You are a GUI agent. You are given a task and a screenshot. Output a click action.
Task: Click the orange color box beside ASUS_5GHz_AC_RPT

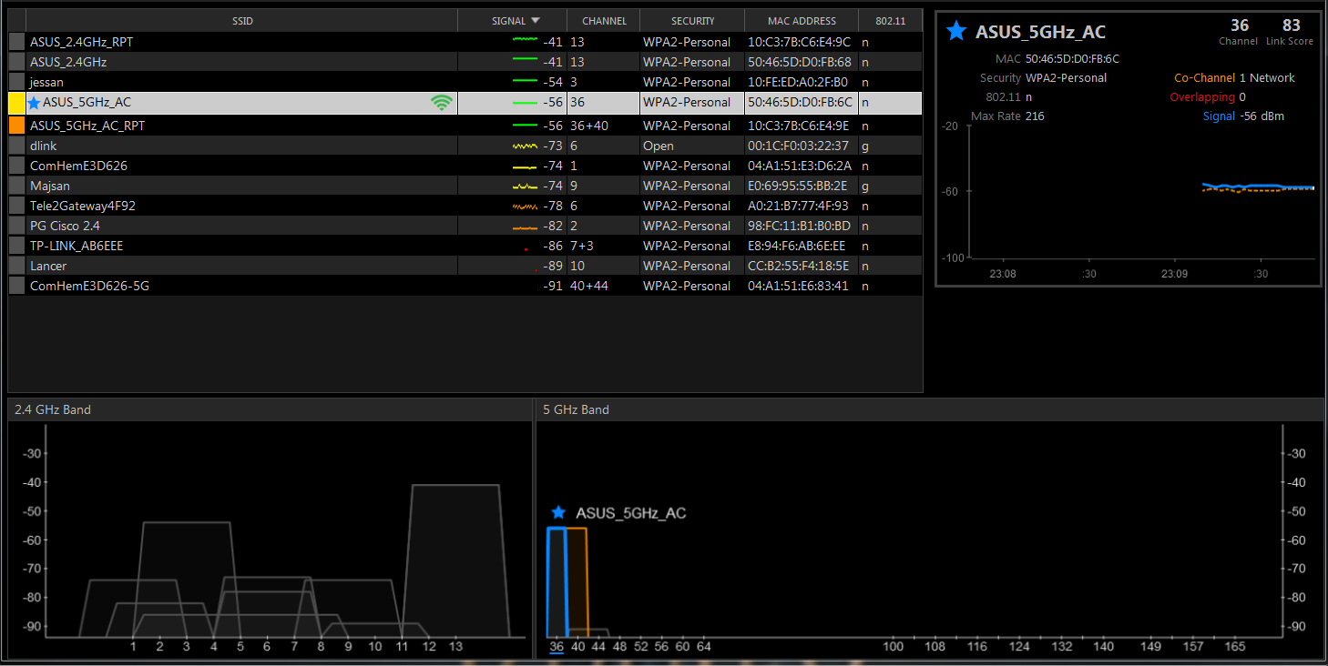click(x=16, y=126)
